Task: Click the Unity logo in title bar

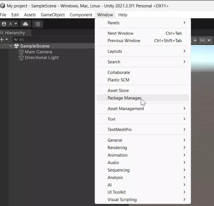Action: [2, 6]
